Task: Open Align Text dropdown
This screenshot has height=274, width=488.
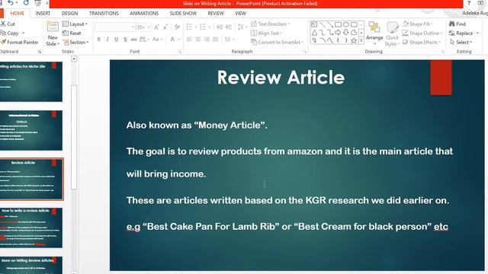Action: pos(266,33)
